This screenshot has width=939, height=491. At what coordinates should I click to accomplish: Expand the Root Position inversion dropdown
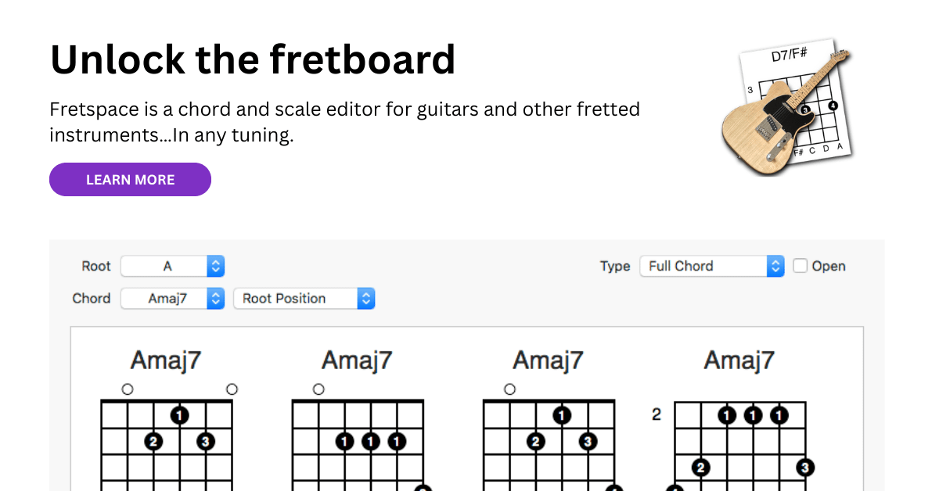point(304,298)
